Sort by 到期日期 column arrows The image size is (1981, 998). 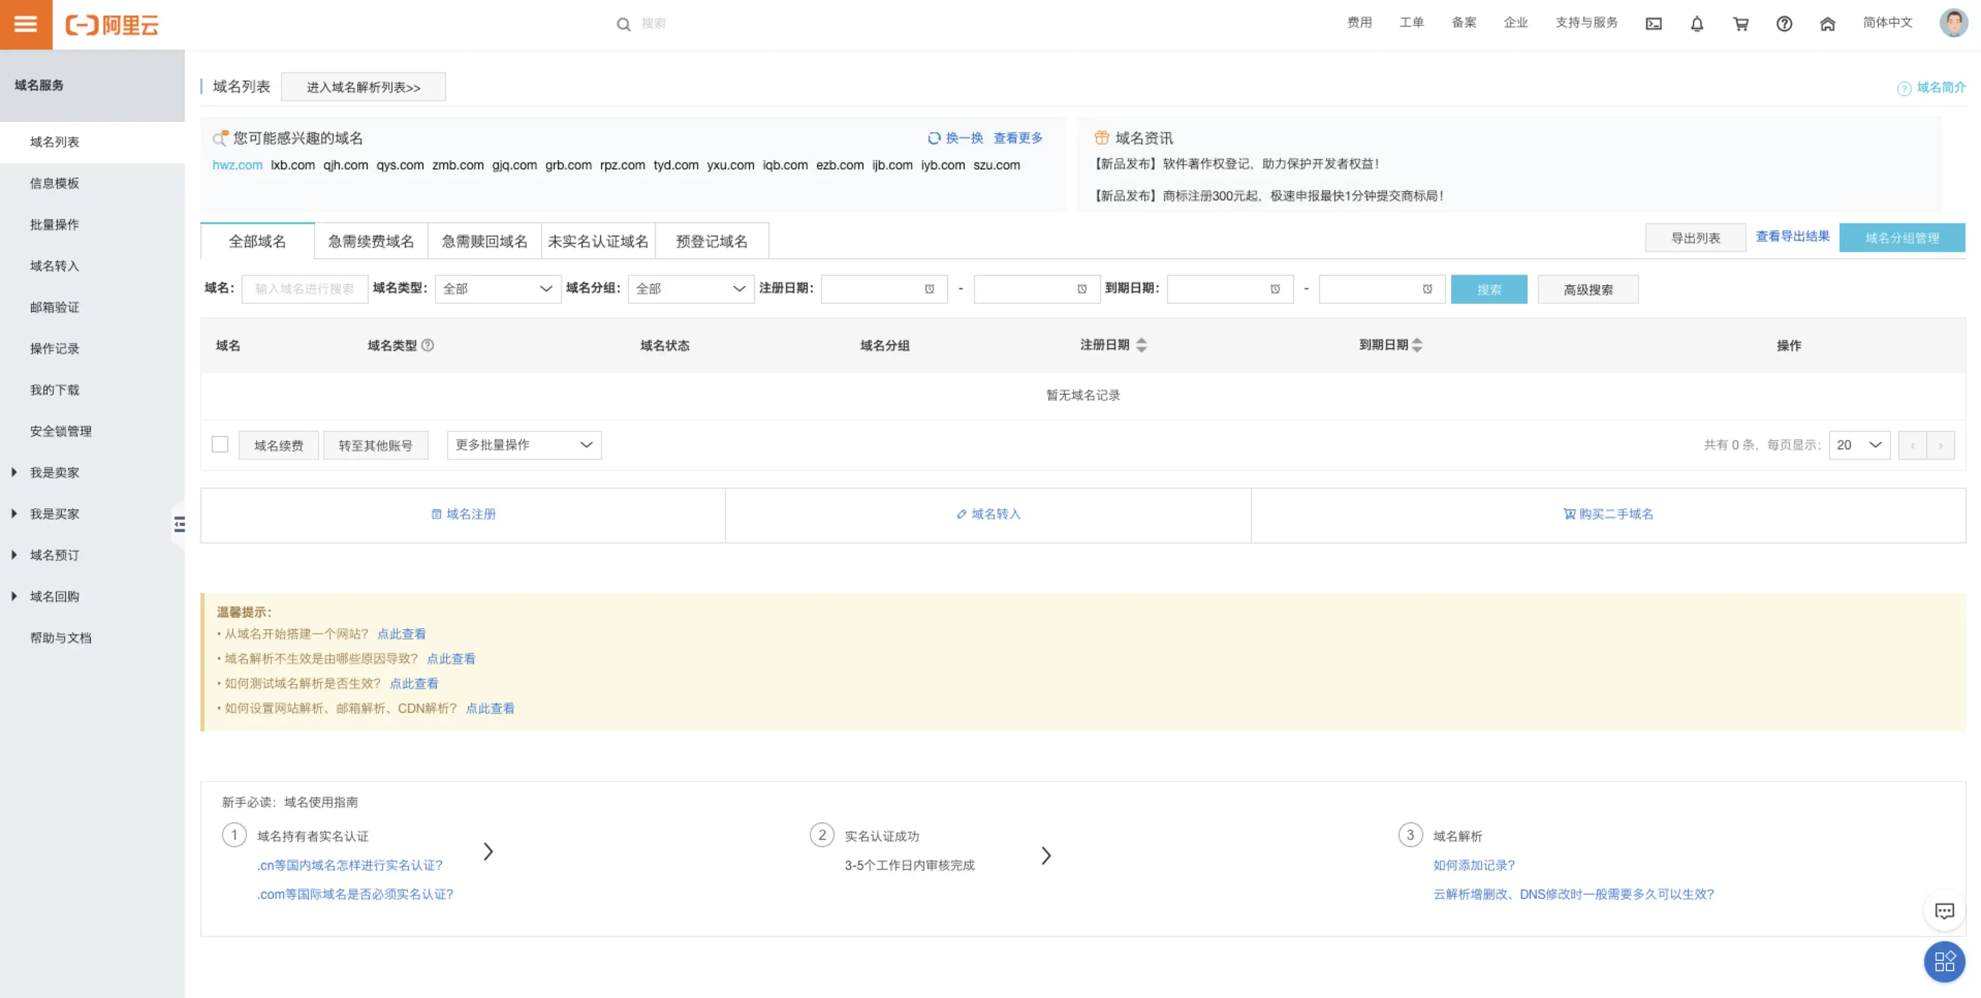click(1416, 345)
